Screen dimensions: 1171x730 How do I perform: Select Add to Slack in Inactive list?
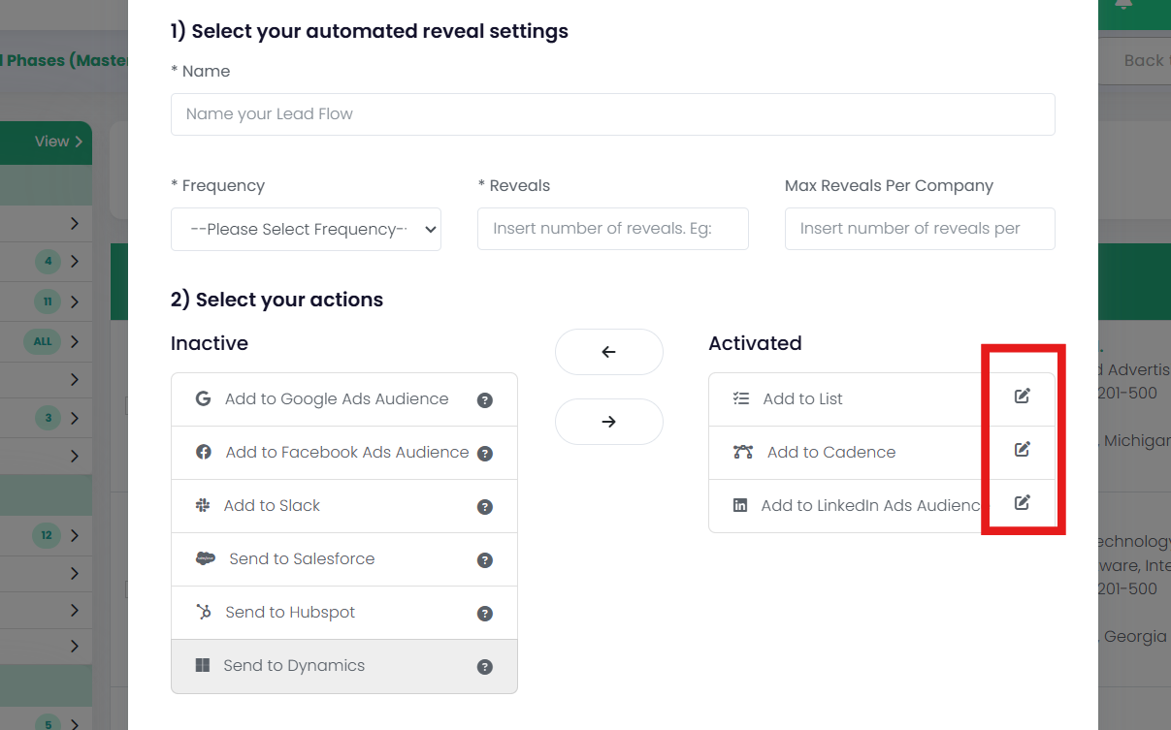[272, 506]
